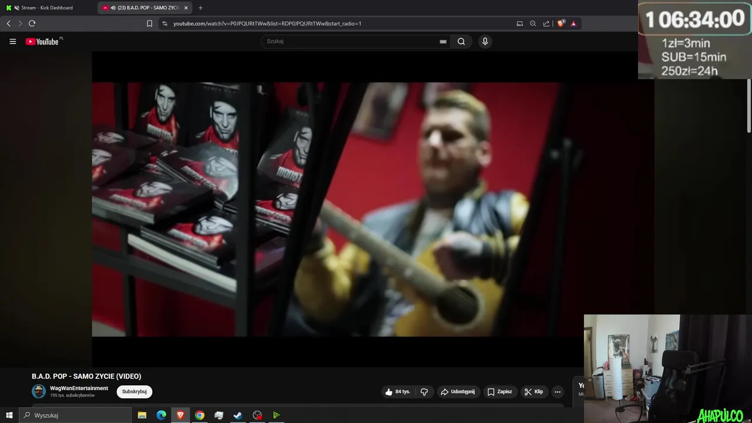This screenshot has width=752, height=423.
Task: Click the page vertical scrollbar
Action: (x=749, y=106)
